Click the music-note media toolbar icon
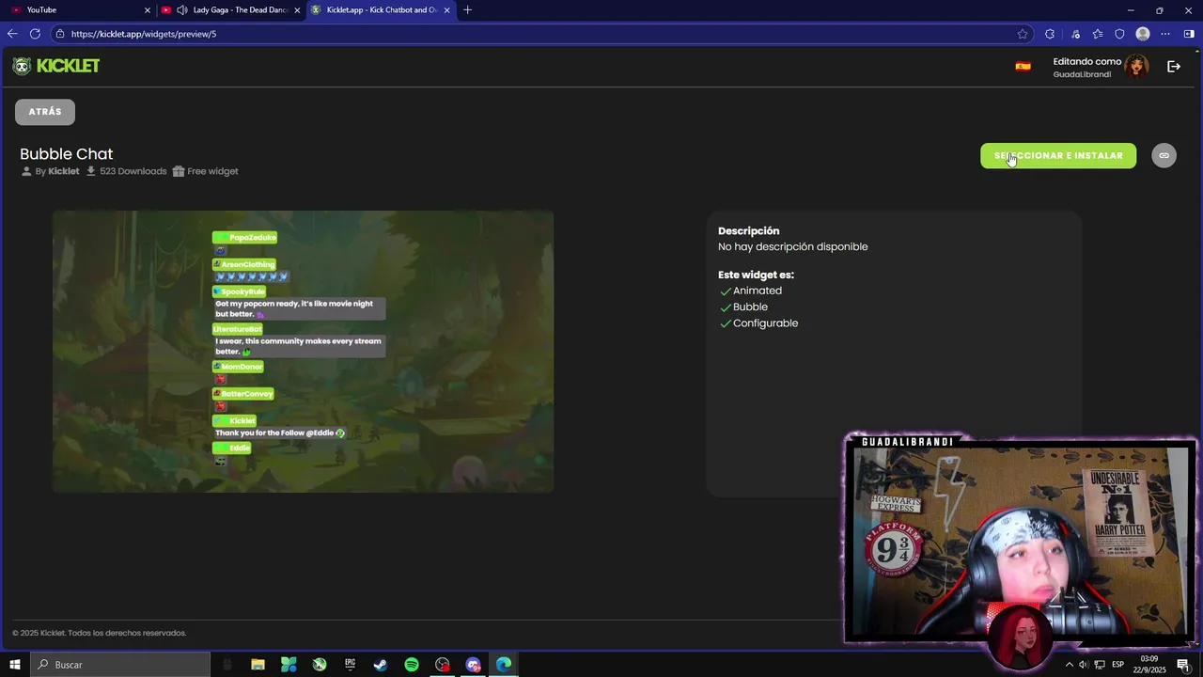1203x677 pixels. [x=1075, y=34]
